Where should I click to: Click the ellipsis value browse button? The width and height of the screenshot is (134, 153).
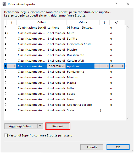(97, 66)
